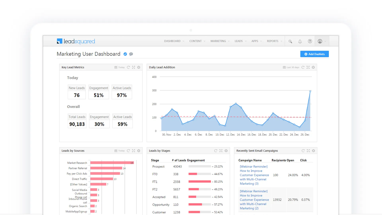Remove the Daily Lead Addition dashlet
This screenshot has width=382, height=215.
point(313,67)
